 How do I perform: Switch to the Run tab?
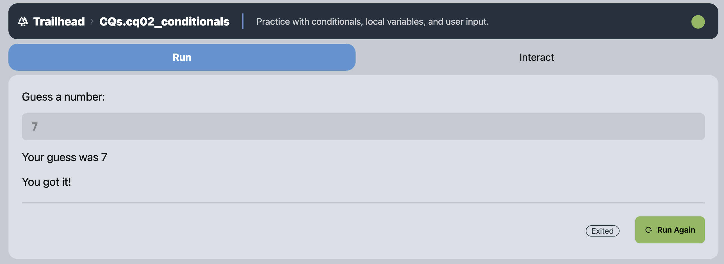pyautogui.click(x=182, y=57)
